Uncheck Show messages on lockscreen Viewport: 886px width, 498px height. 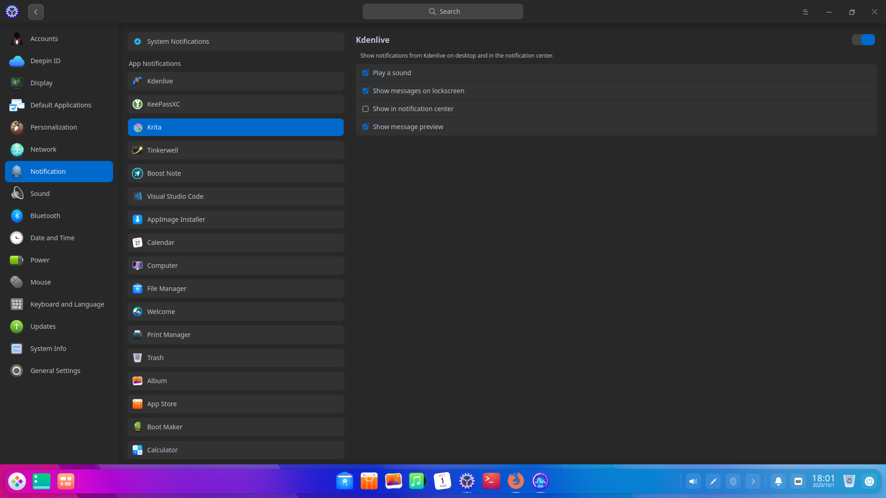(x=366, y=91)
